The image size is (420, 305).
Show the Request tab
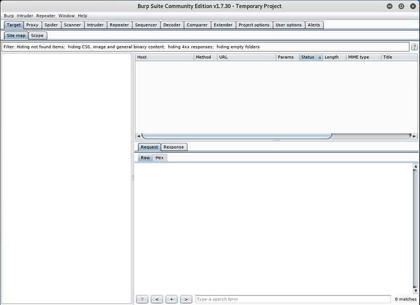[x=149, y=147]
